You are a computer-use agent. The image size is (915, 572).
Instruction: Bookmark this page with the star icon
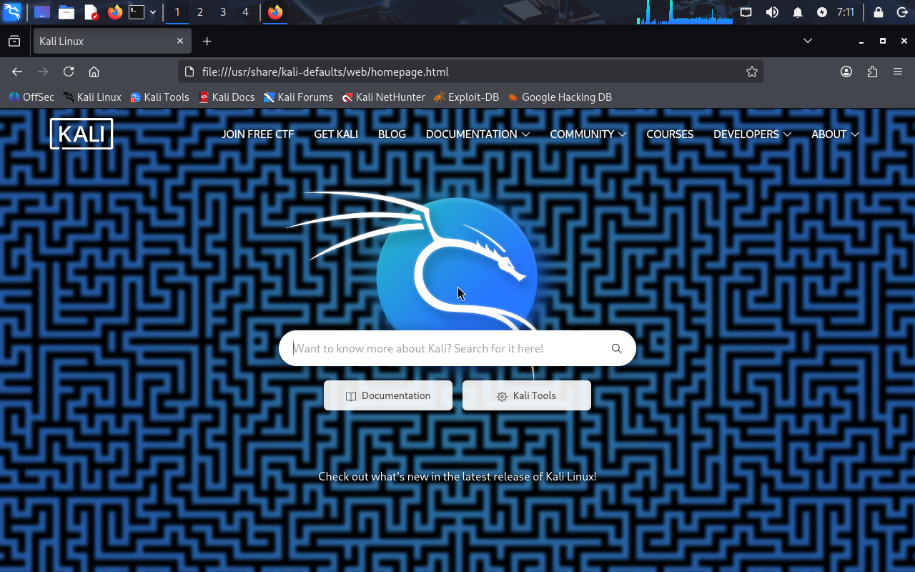(x=751, y=71)
